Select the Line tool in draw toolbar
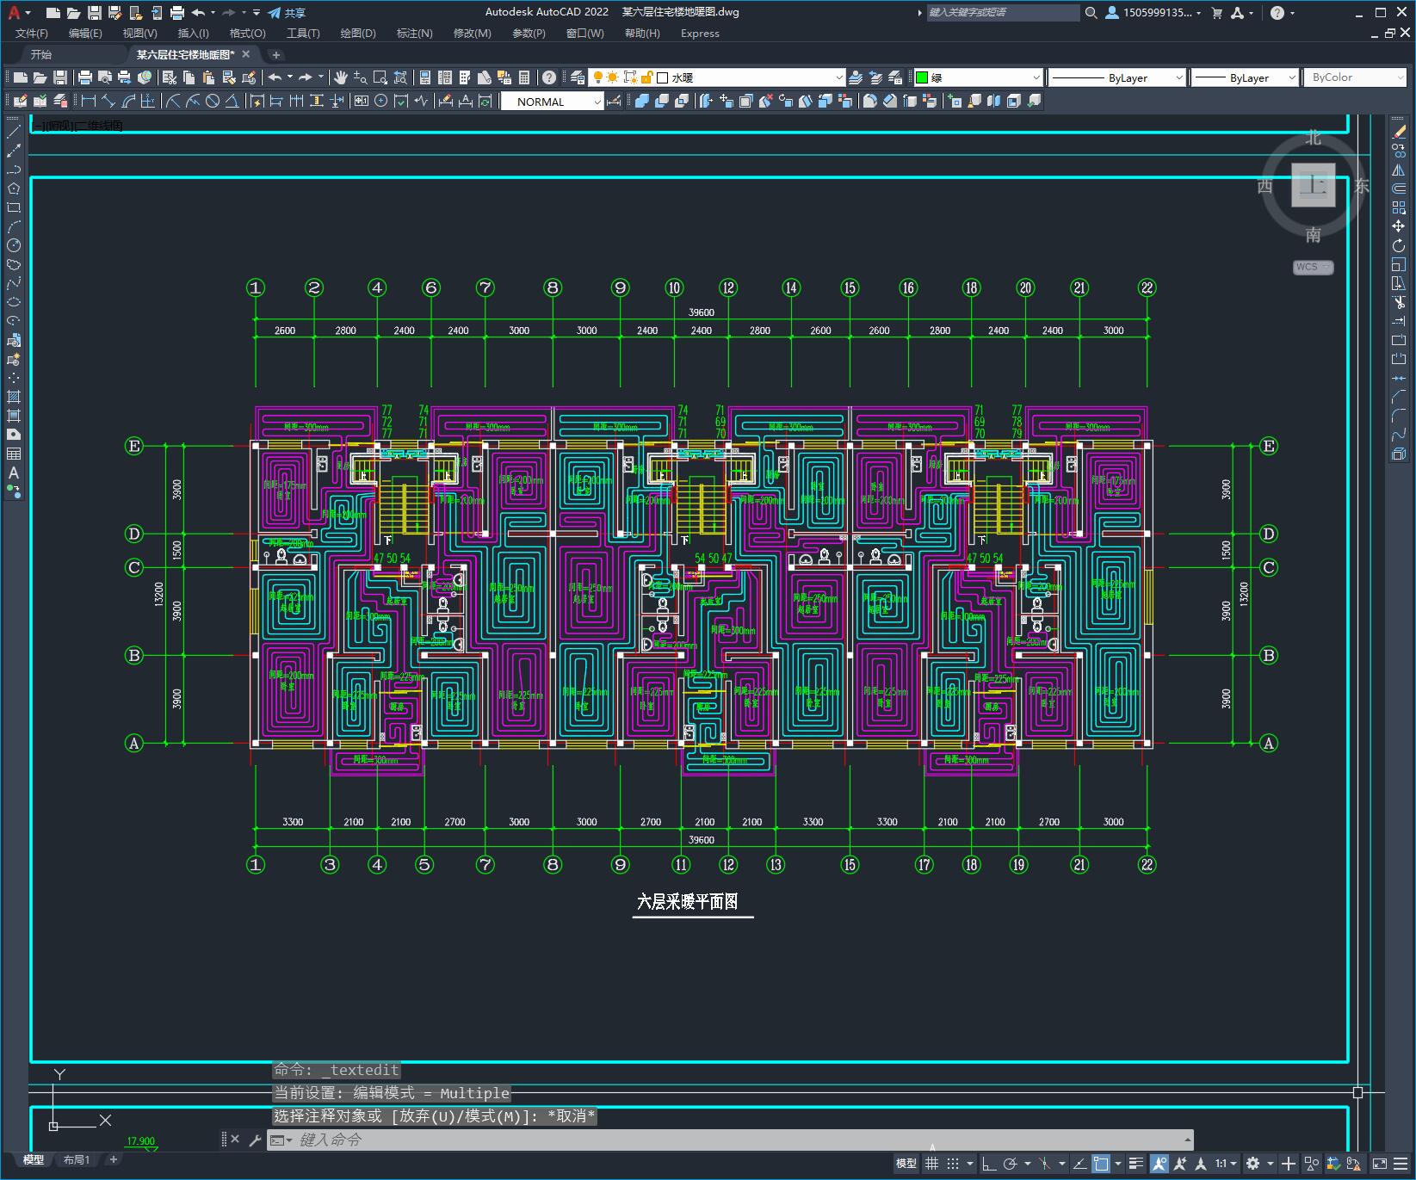The height and width of the screenshot is (1180, 1416). tap(13, 132)
